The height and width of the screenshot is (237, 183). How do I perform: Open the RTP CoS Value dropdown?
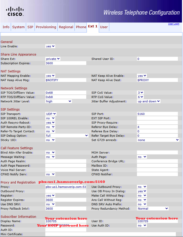pos(141,97)
